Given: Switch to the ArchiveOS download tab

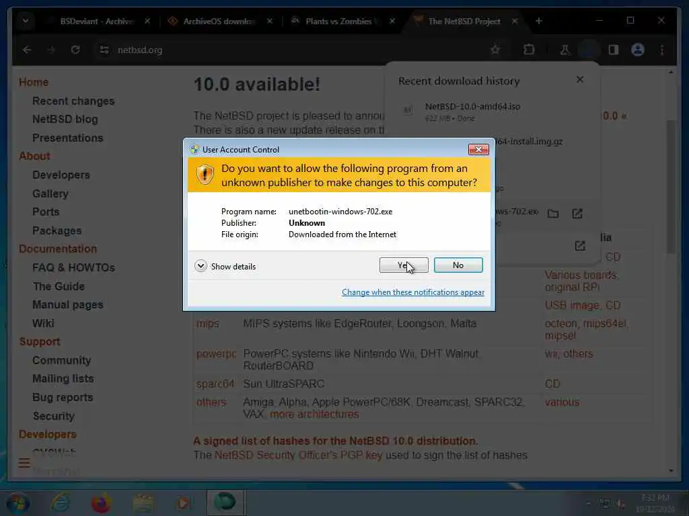Looking at the screenshot, I should click(x=219, y=21).
